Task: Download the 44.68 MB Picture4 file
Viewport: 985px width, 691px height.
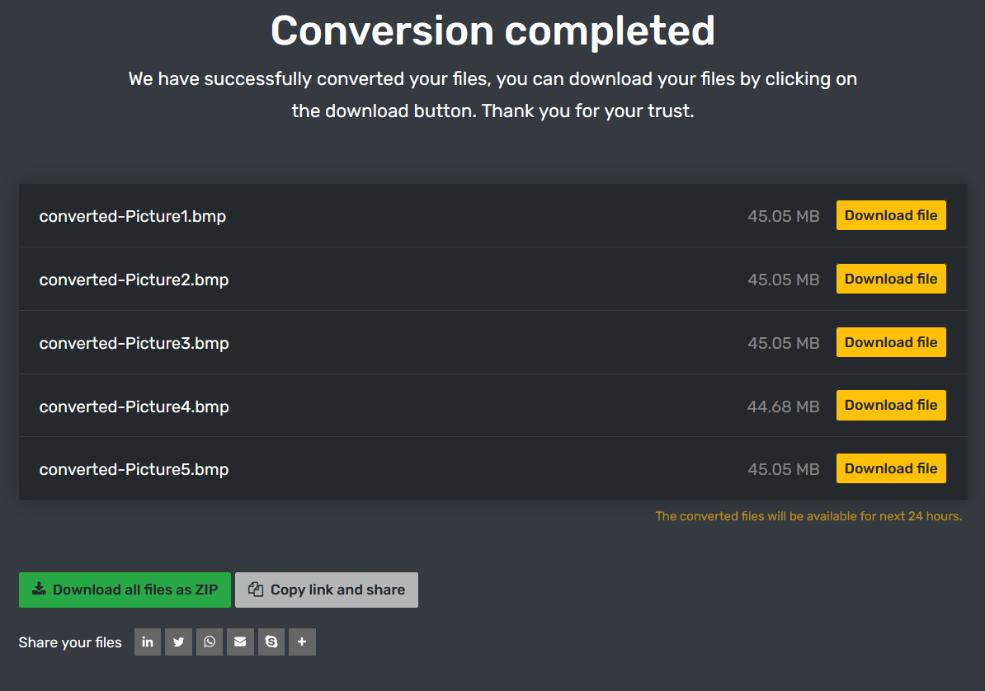Action: click(x=891, y=405)
